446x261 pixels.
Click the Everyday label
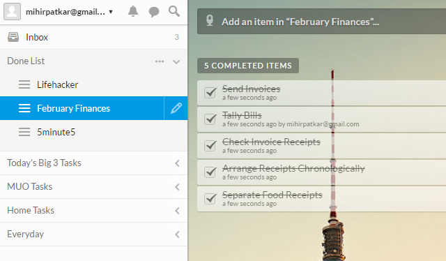pos(25,234)
